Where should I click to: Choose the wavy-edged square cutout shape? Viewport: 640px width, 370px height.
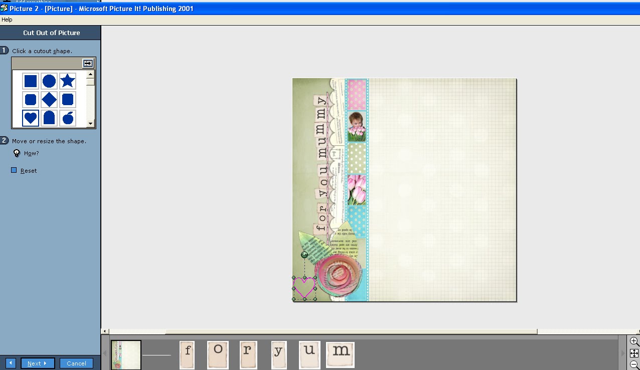point(68,100)
